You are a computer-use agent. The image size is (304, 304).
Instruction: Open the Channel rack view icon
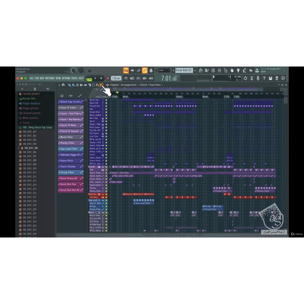(213, 70)
